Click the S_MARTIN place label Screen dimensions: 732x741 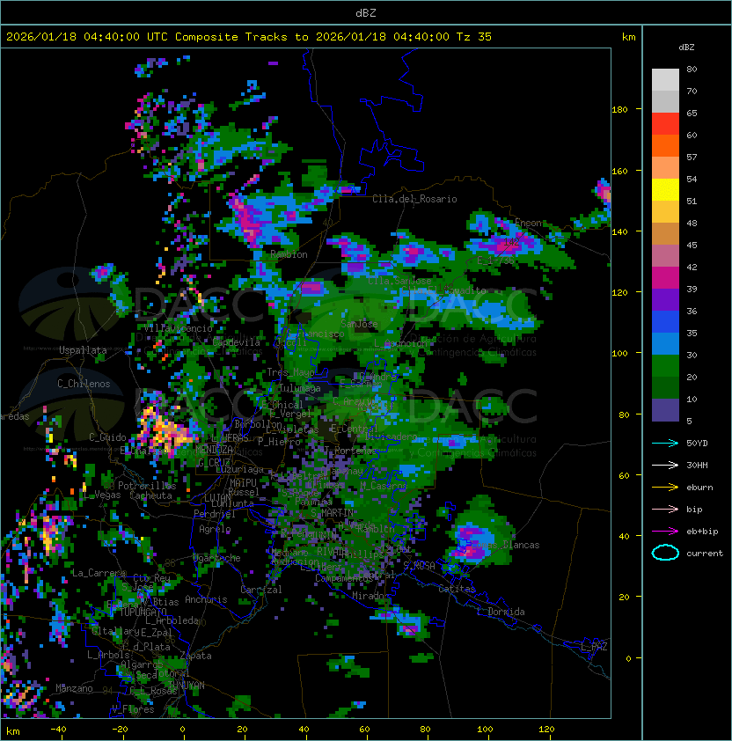coord(333,513)
